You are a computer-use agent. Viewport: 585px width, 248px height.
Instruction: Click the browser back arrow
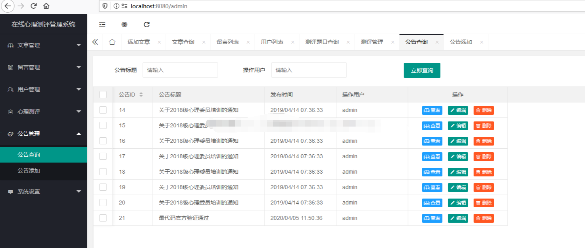tap(8, 6)
